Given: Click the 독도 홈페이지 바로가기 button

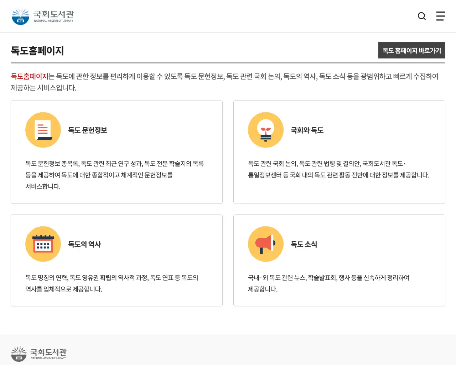Looking at the screenshot, I should 412,50.
